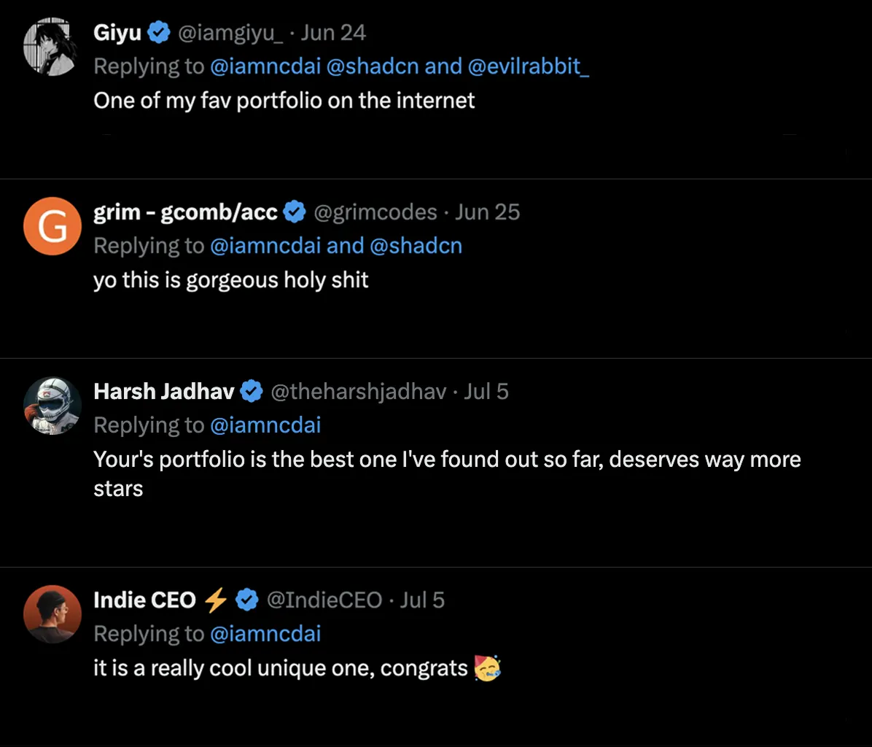Open Indie CEO's profile avatar
The width and height of the screenshot is (872, 747).
coord(52,614)
